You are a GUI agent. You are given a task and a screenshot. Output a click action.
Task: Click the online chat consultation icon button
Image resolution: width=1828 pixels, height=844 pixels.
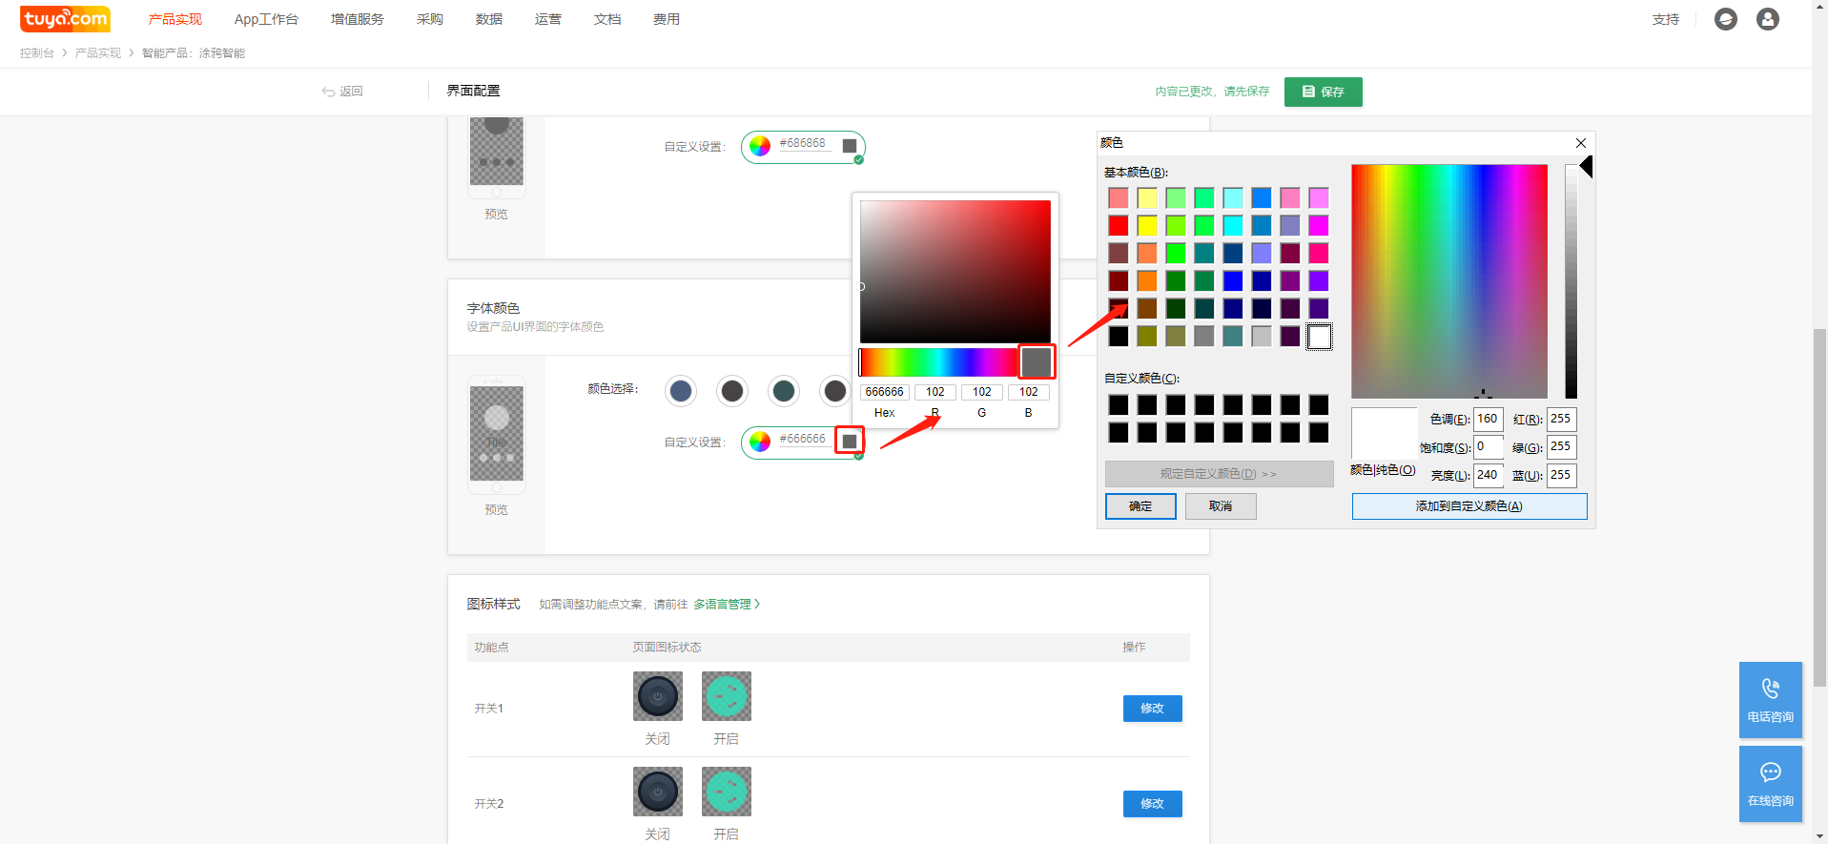pos(1771,783)
